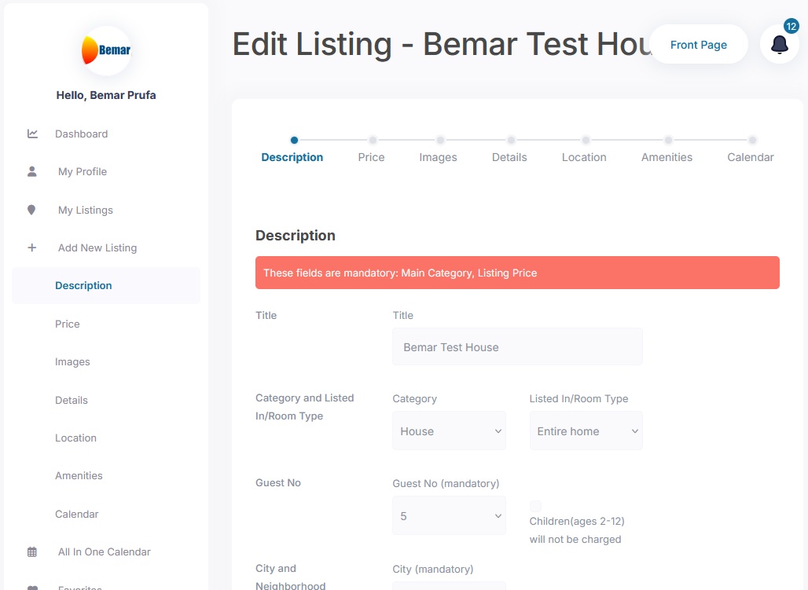Toggle the children will not be charged checkbox
The width and height of the screenshot is (808, 590).
coord(535,506)
